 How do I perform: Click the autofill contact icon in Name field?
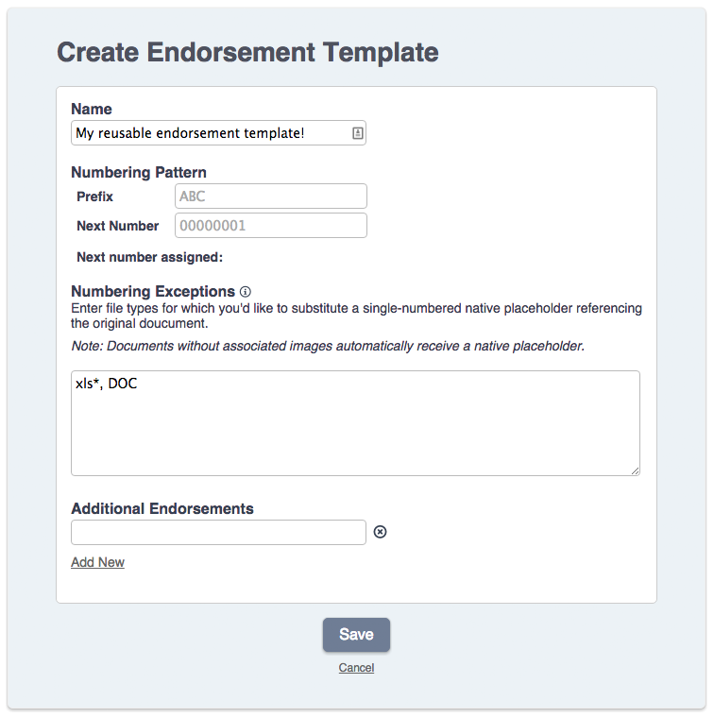[x=357, y=133]
